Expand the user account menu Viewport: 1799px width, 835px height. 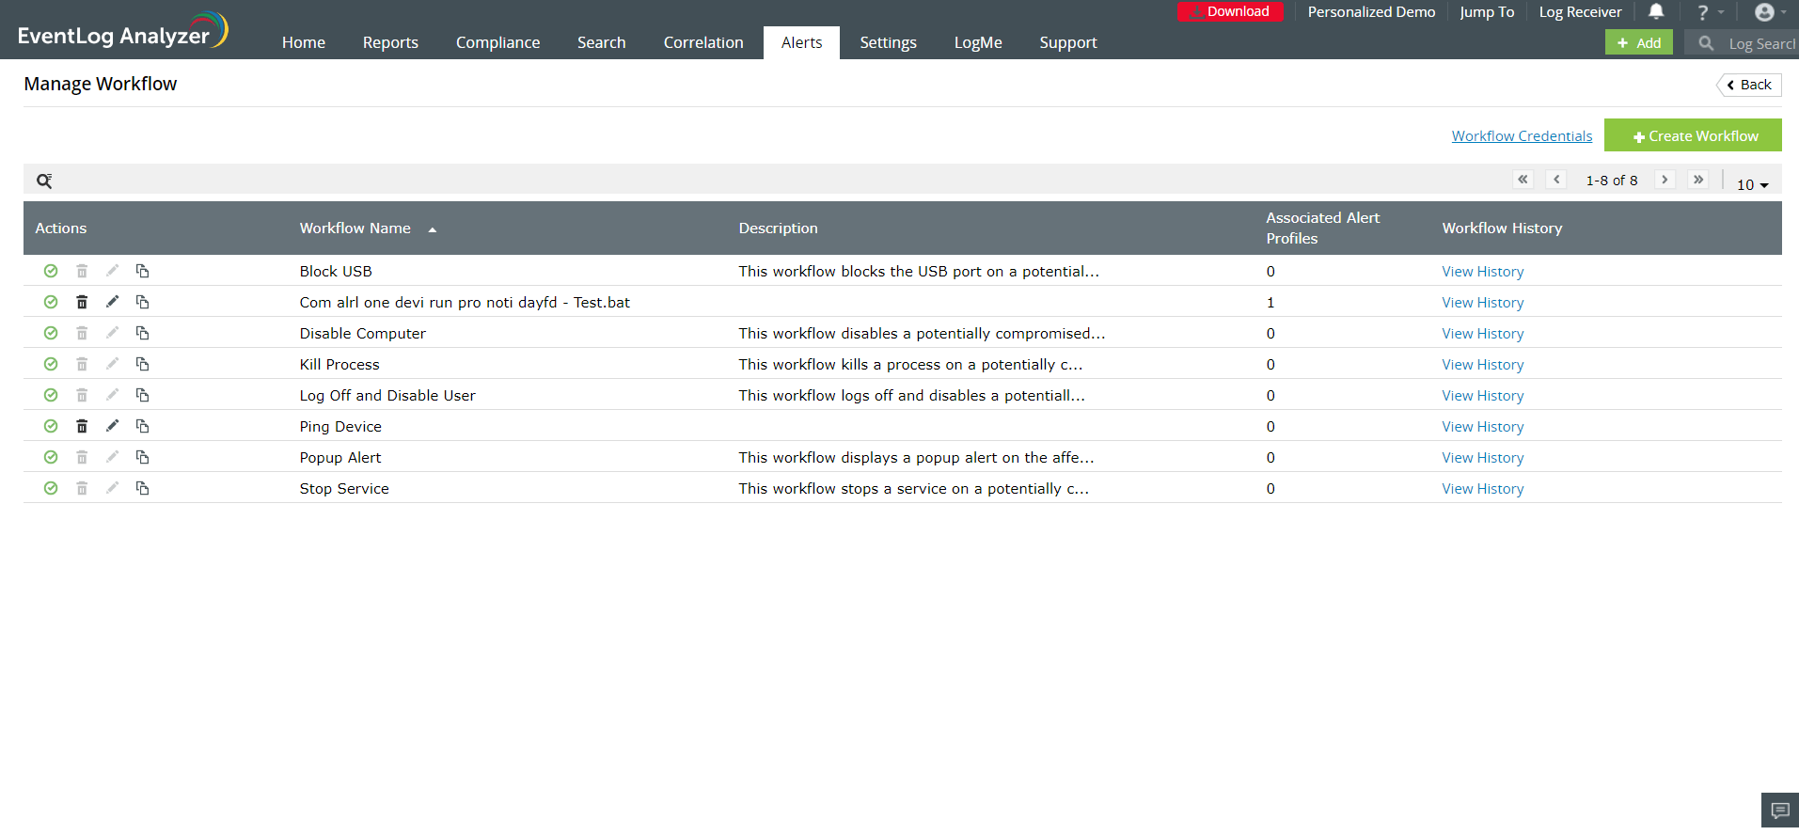click(1769, 12)
